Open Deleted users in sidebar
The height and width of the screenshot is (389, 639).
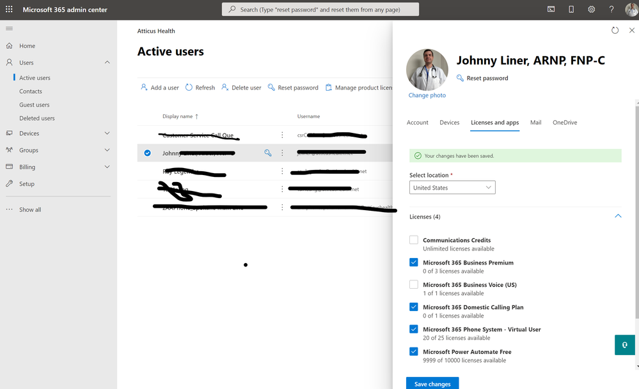(x=36, y=118)
